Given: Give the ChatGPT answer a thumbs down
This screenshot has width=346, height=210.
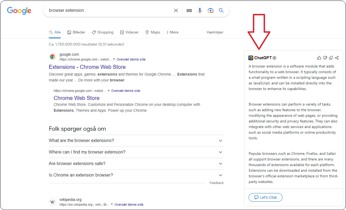Looking at the screenshot, I should 325,58.
